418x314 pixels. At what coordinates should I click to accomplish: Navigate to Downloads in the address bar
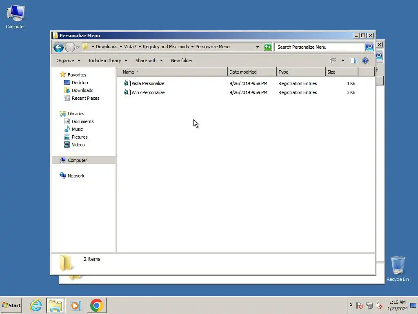click(107, 47)
